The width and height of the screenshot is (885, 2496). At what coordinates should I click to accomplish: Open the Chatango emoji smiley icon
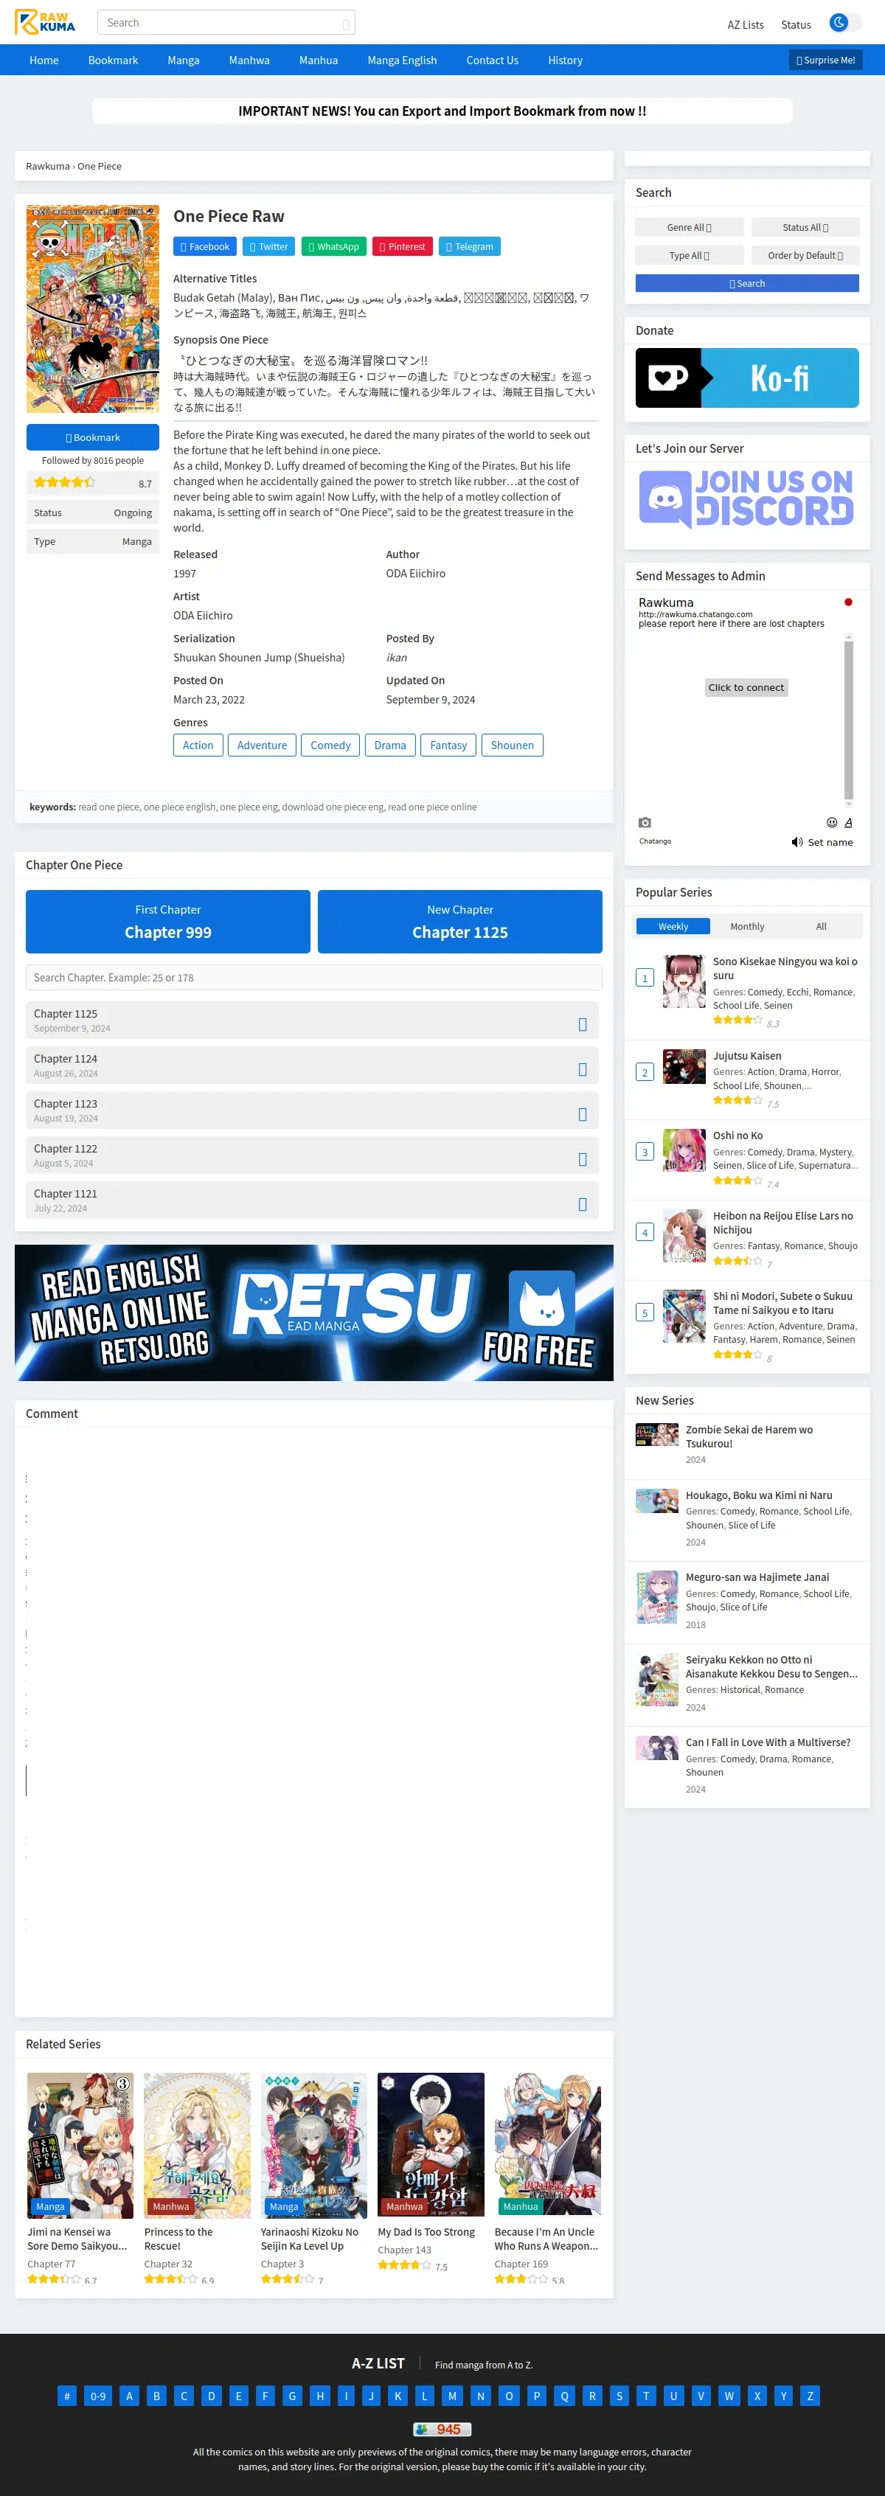point(830,823)
